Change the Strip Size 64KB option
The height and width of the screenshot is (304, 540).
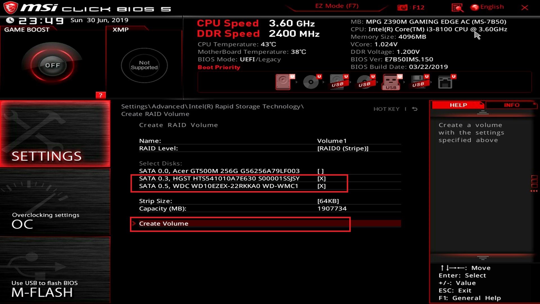(328, 201)
